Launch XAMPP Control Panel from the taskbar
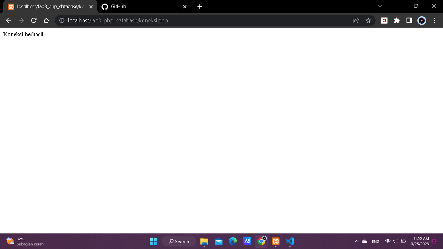 (275, 241)
